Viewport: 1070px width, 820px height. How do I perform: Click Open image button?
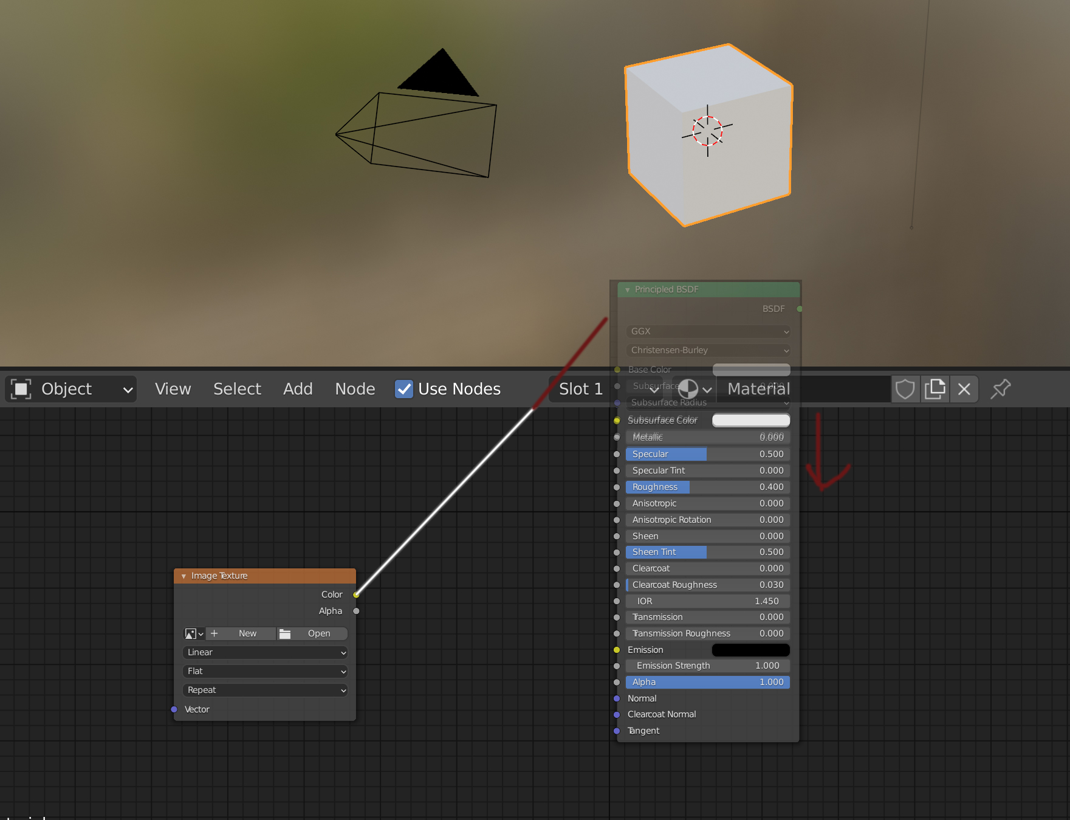[x=312, y=634]
